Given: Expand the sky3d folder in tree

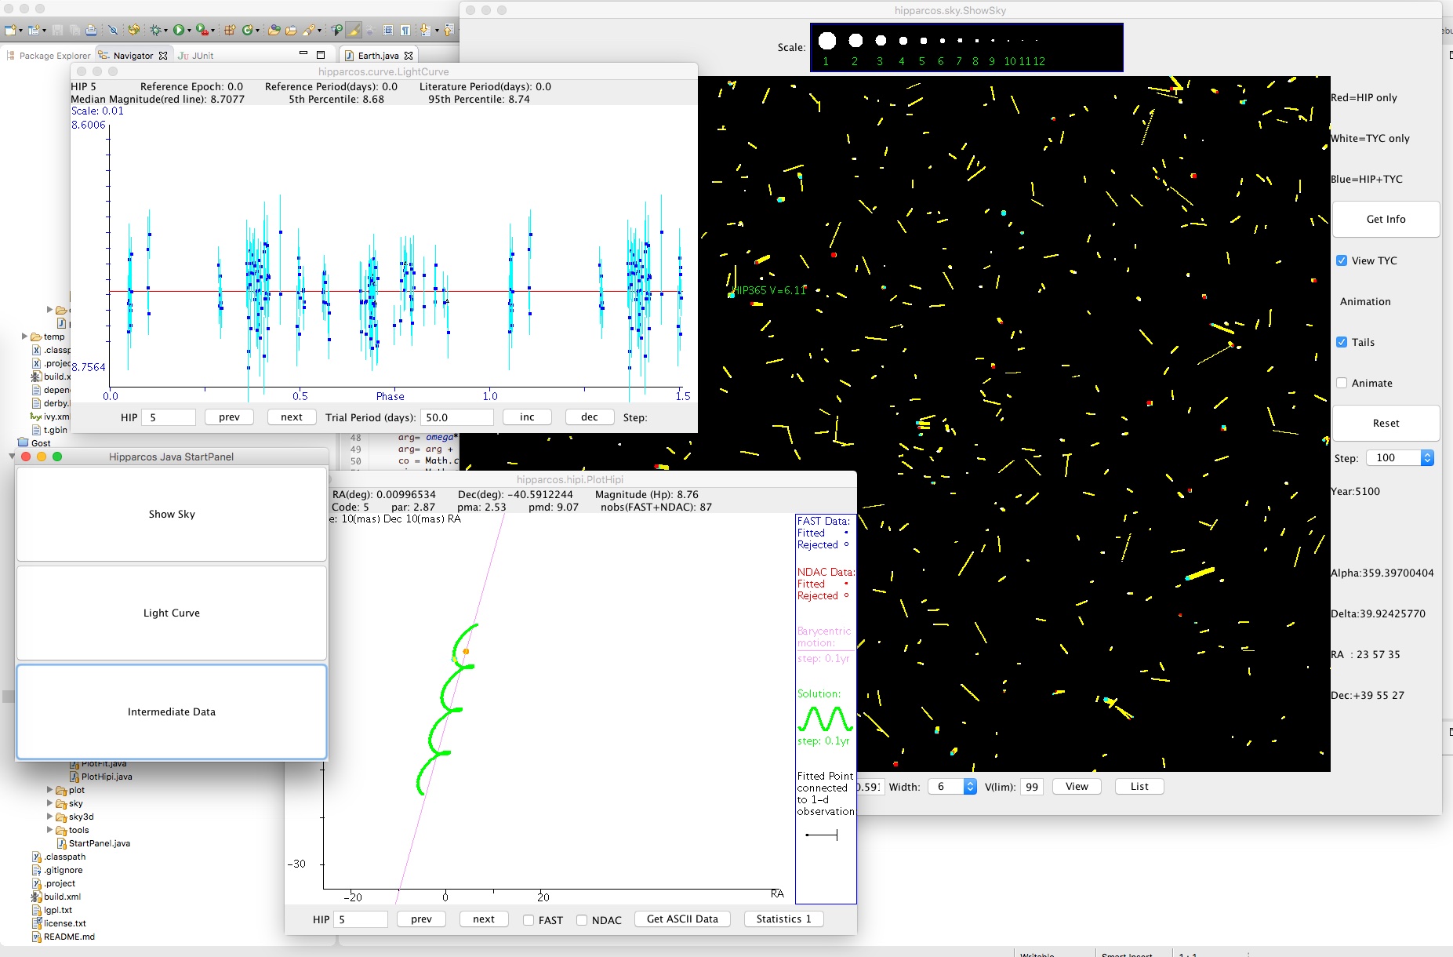Looking at the screenshot, I should point(50,817).
